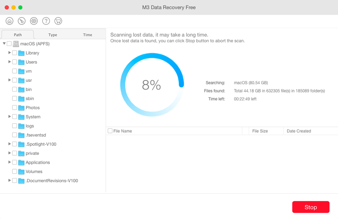Enable the Applications folder checkbox
Screen dimensions: 338x219
coord(14,162)
